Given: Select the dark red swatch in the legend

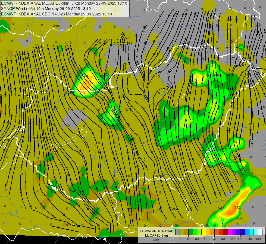Looking at the screenshot, I should pos(225,232).
